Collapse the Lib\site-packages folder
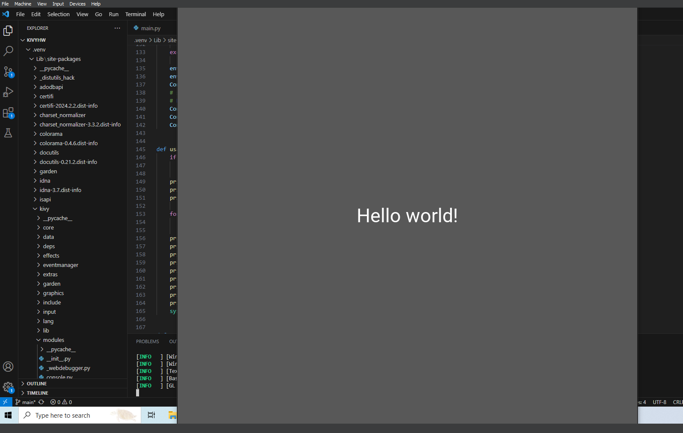The height and width of the screenshot is (433, 683). [58, 59]
